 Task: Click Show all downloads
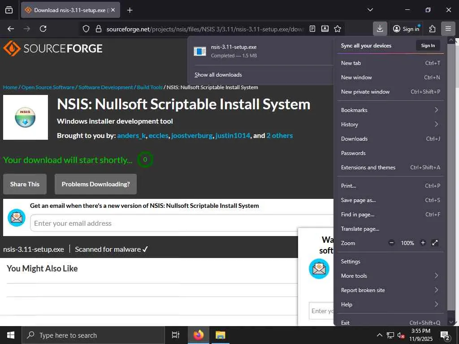click(218, 75)
